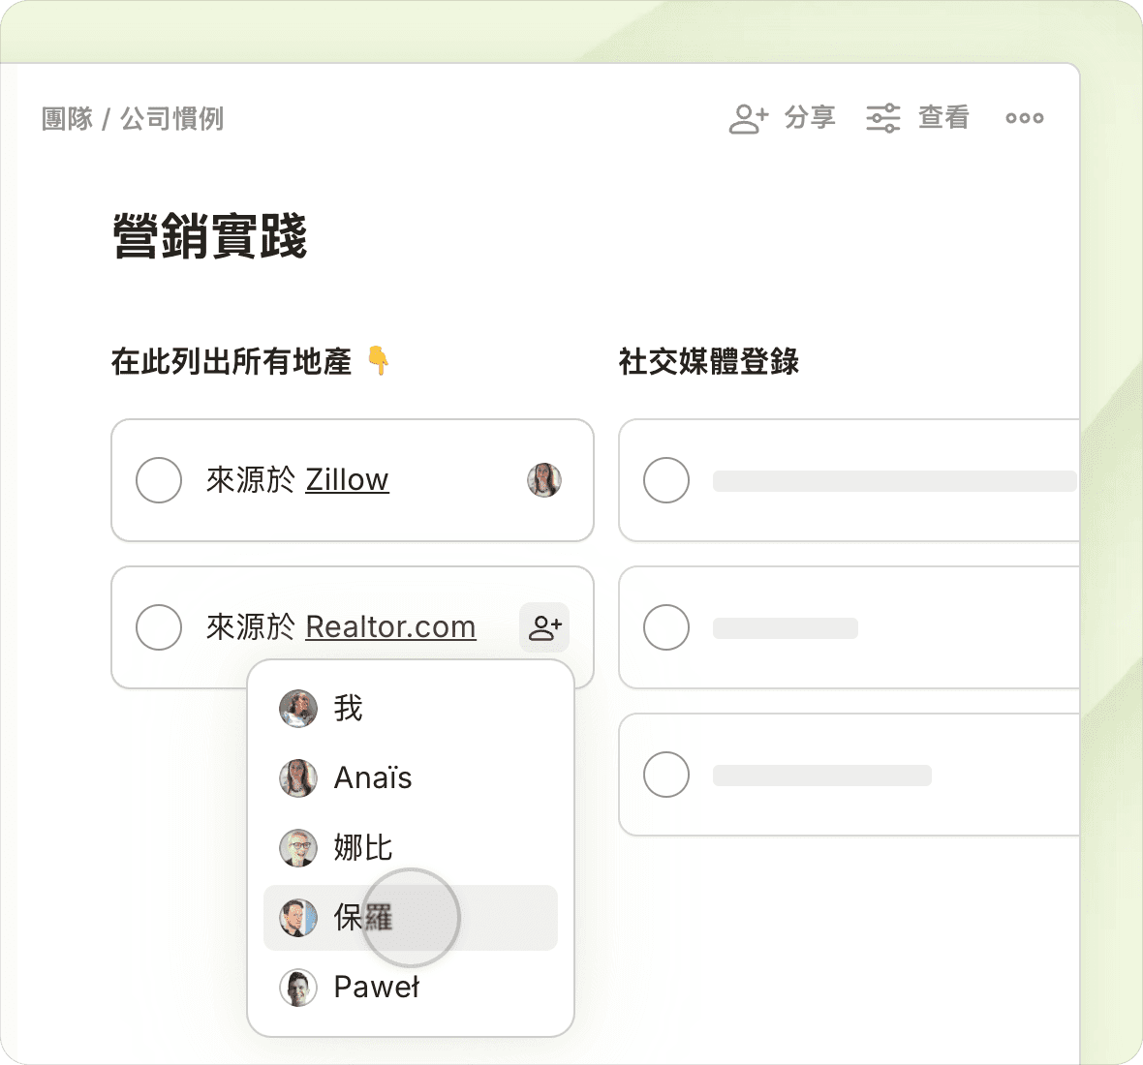Choose Anaïs in the assignee dropdown
The image size is (1143, 1065).
tap(373, 778)
